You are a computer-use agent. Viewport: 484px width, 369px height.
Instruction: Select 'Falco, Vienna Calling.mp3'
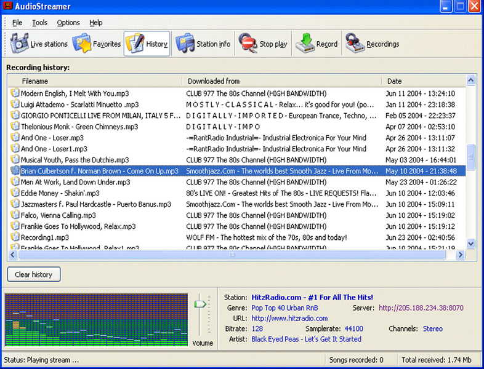pyautogui.click(x=58, y=215)
